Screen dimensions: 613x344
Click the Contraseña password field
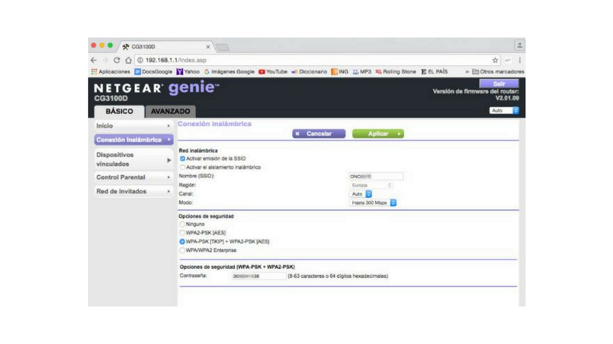tap(259, 276)
